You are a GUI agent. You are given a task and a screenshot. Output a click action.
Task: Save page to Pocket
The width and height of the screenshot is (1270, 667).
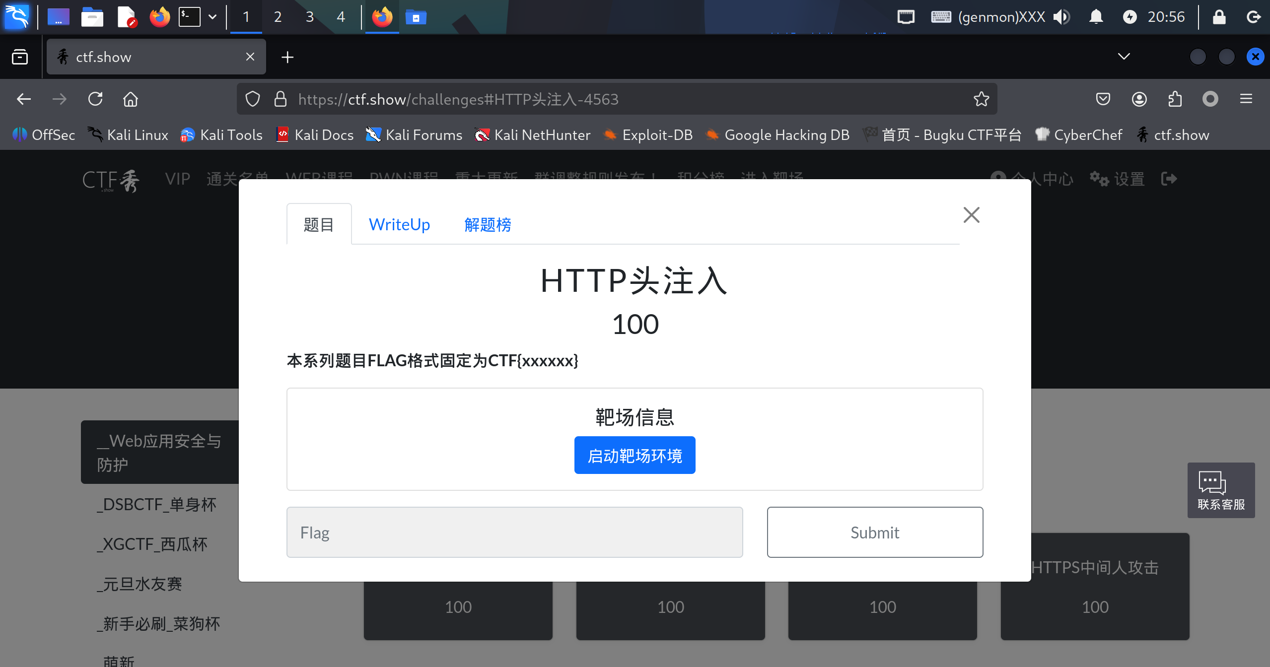click(1103, 99)
